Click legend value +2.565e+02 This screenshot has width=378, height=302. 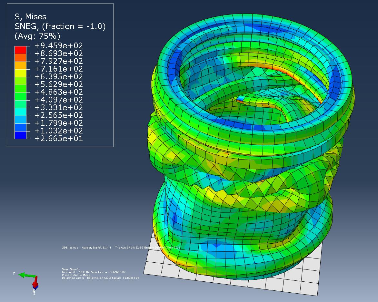tap(59, 115)
